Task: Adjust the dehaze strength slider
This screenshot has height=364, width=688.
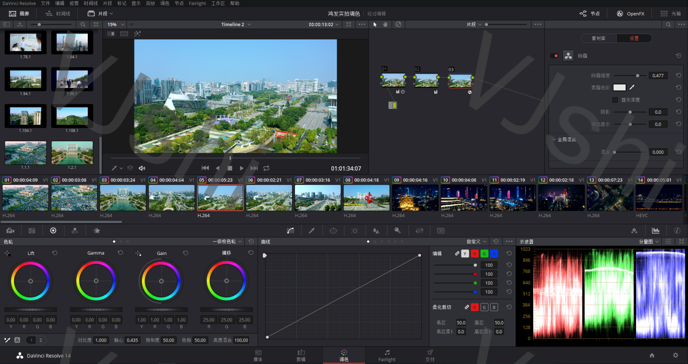Action: [630, 76]
